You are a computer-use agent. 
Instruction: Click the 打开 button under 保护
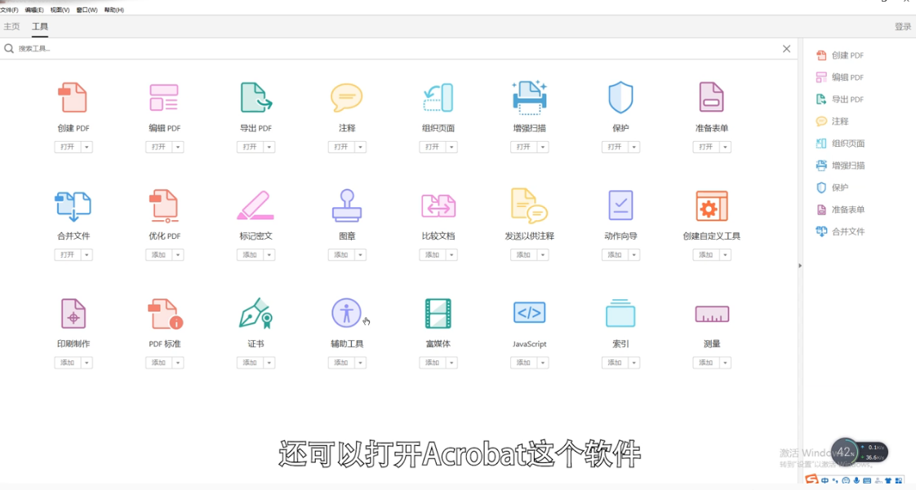(x=615, y=147)
